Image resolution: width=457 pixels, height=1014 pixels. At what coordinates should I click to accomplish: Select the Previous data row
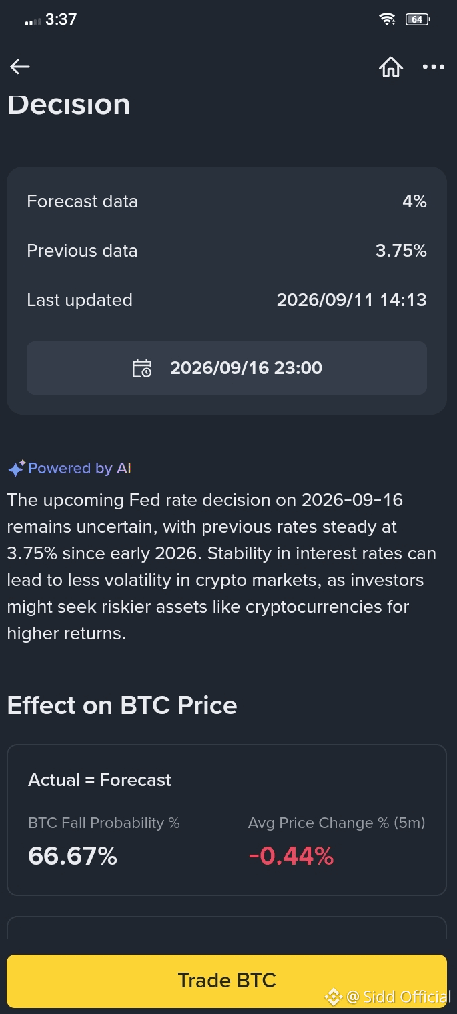pos(227,251)
